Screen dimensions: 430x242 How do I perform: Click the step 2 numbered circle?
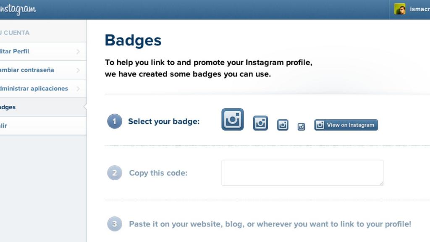(114, 173)
